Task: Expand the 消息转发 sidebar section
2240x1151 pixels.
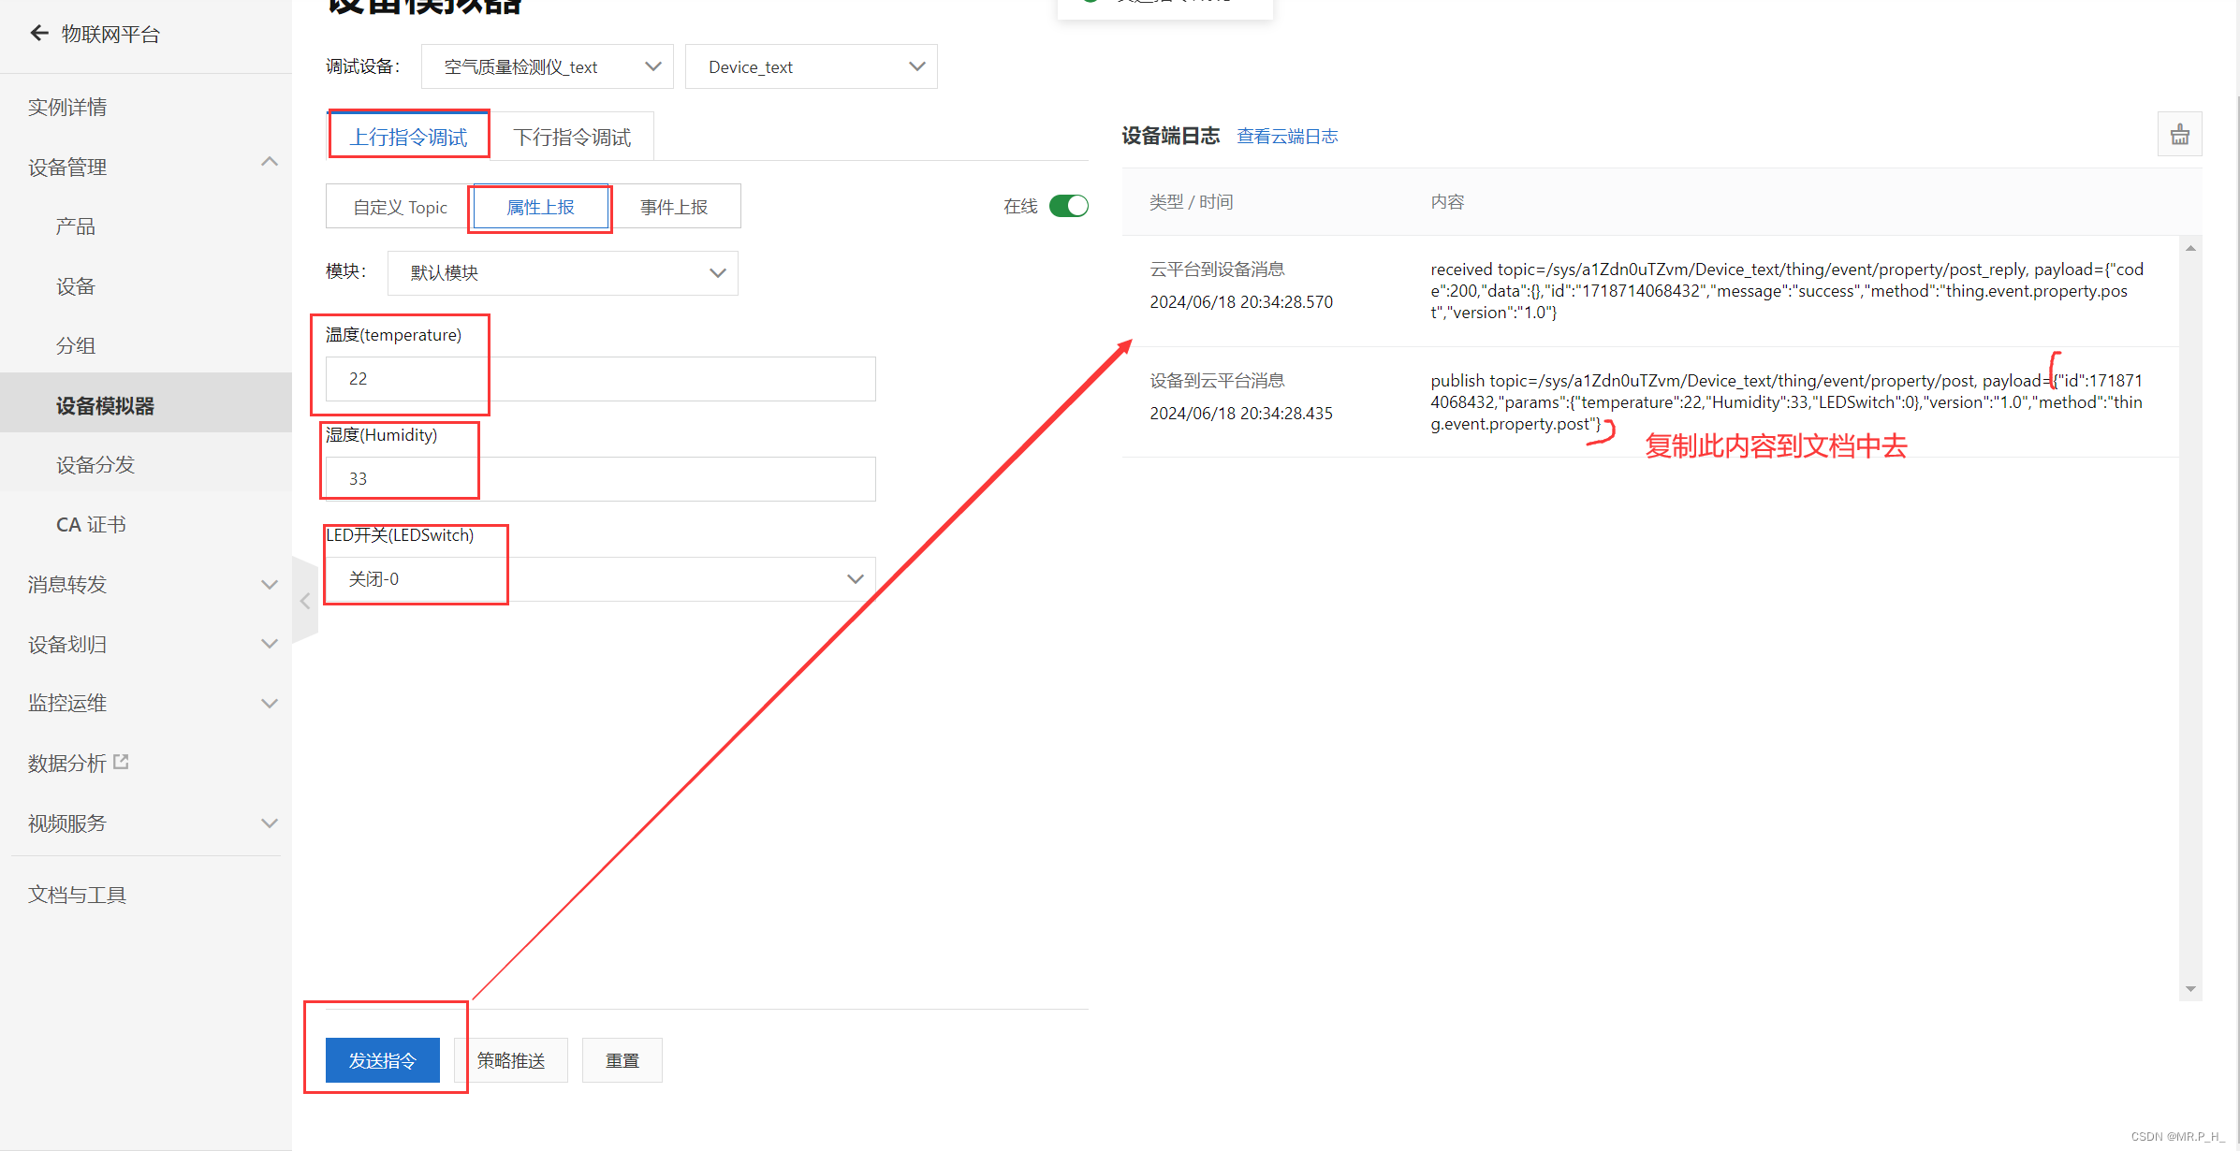Action: [269, 585]
